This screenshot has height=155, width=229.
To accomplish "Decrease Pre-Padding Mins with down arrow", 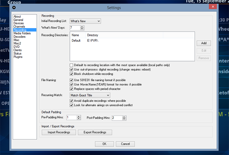I will point(79,119).
